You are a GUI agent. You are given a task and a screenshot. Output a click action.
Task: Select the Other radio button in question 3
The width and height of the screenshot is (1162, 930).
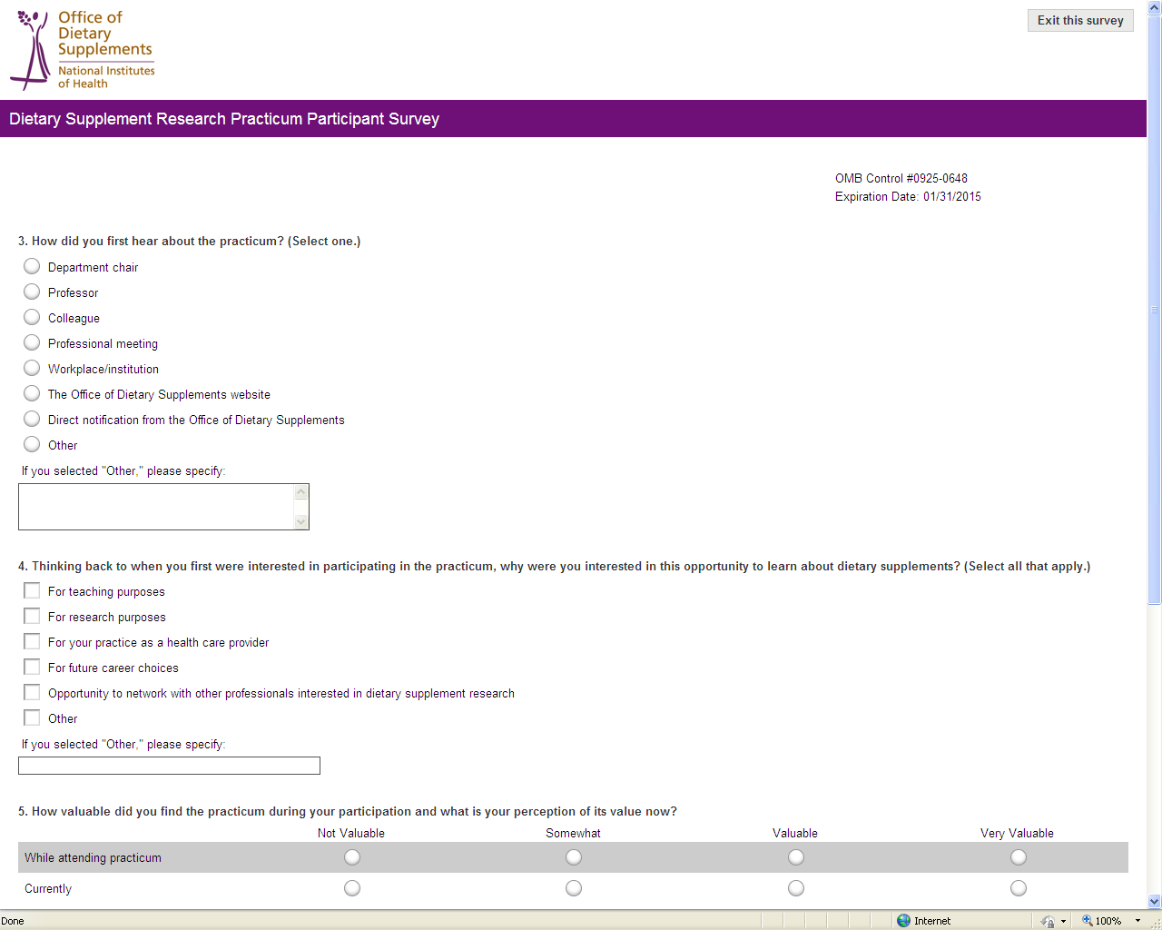[32, 444]
